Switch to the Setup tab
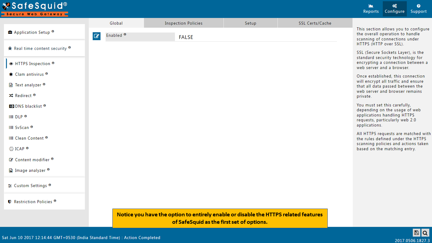The width and height of the screenshot is (432, 243). point(250,23)
